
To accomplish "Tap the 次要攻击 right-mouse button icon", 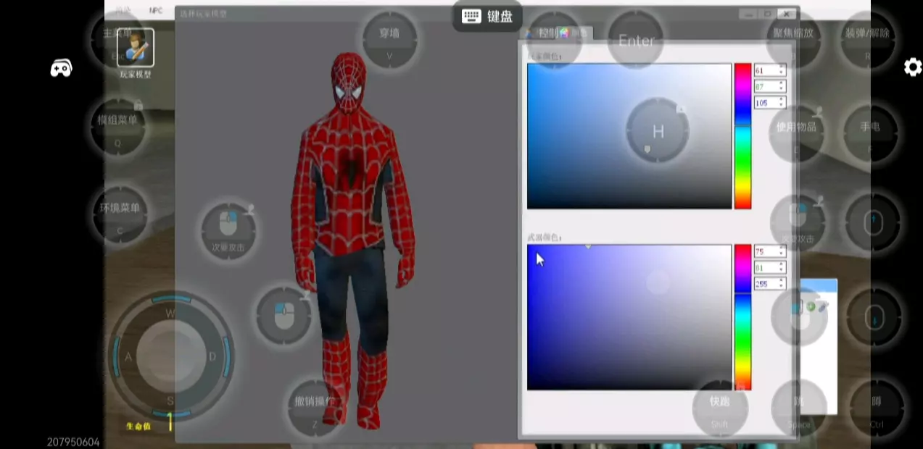I will pos(228,230).
